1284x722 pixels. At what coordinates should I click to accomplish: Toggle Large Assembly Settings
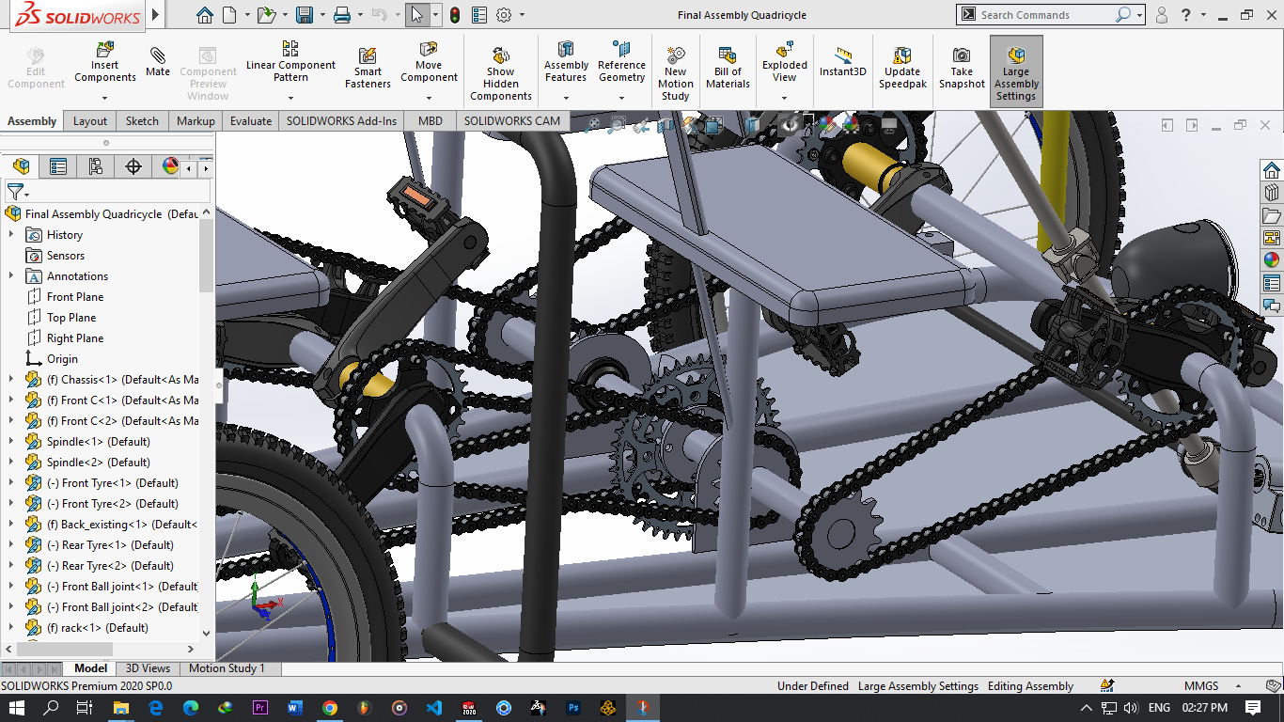coord(1016,72)
